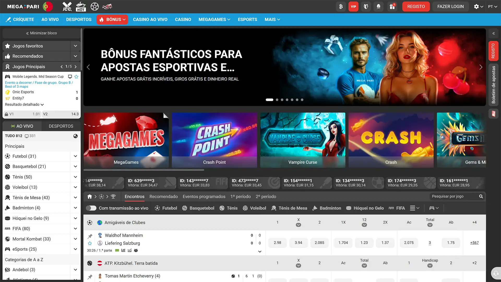The height and width of the screenshot is (282, 501).
Task: Click the Pesquisar por jogo search field
Action: [454, 196]
